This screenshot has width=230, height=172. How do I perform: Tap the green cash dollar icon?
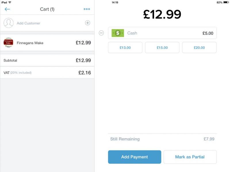(x=118, y=33)
